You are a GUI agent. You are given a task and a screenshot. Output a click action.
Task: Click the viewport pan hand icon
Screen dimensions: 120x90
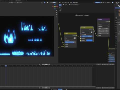click(x=57, y=12)
